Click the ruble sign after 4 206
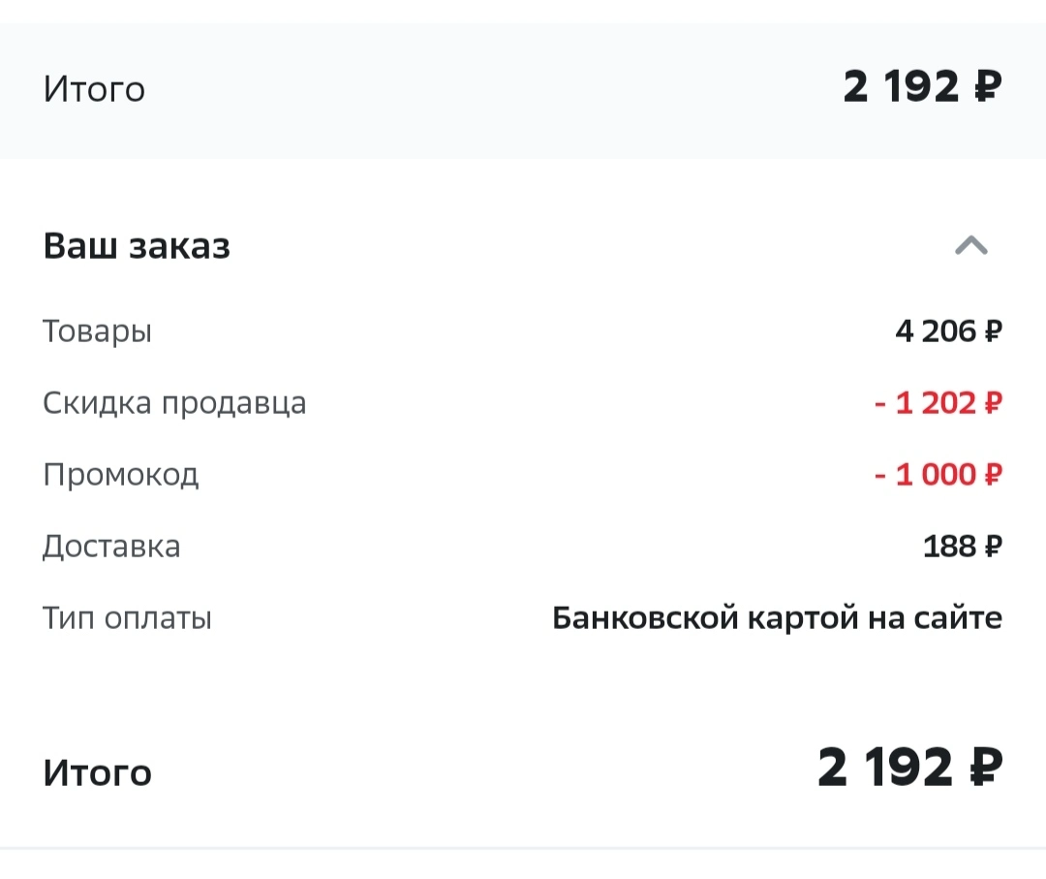This screenshot has width=1046, height=879. tap(993, 331)
